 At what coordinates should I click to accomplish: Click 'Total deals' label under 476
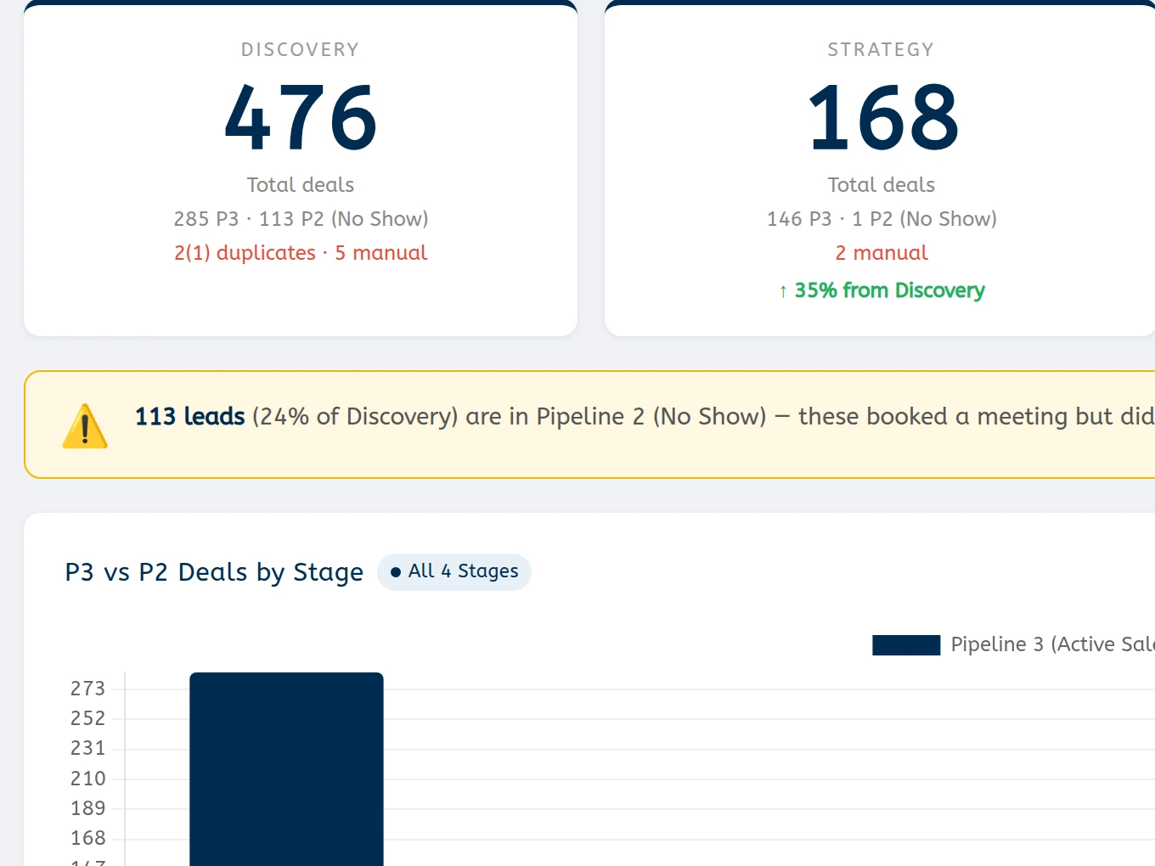301,185
